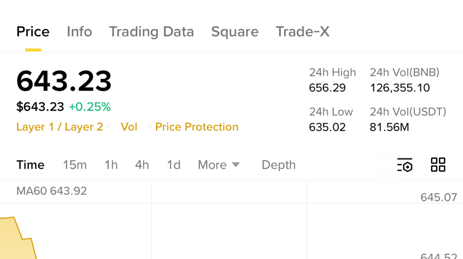The width and height of the screenshot is (463, 259).
Task: Select the Price tab
Action: 33,32
